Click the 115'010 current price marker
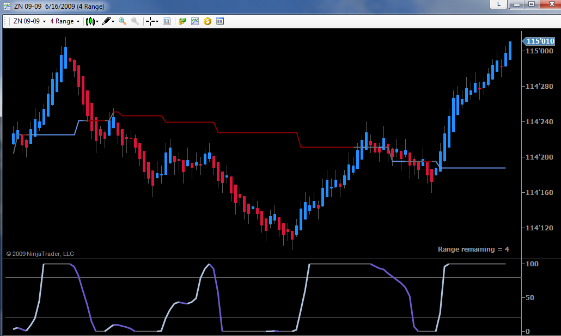 point(539,41)
